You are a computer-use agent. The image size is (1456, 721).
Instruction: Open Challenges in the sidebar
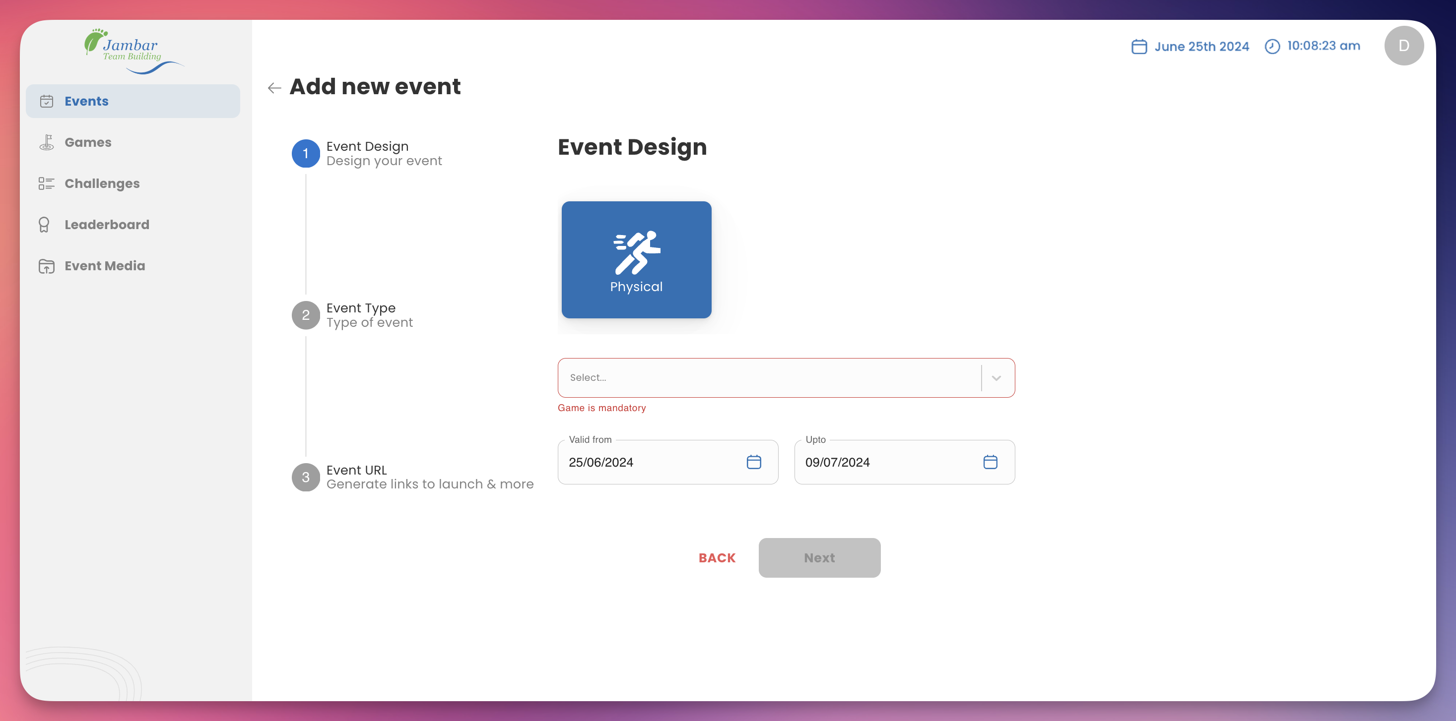pyautogui.click(x=102, y=183)
